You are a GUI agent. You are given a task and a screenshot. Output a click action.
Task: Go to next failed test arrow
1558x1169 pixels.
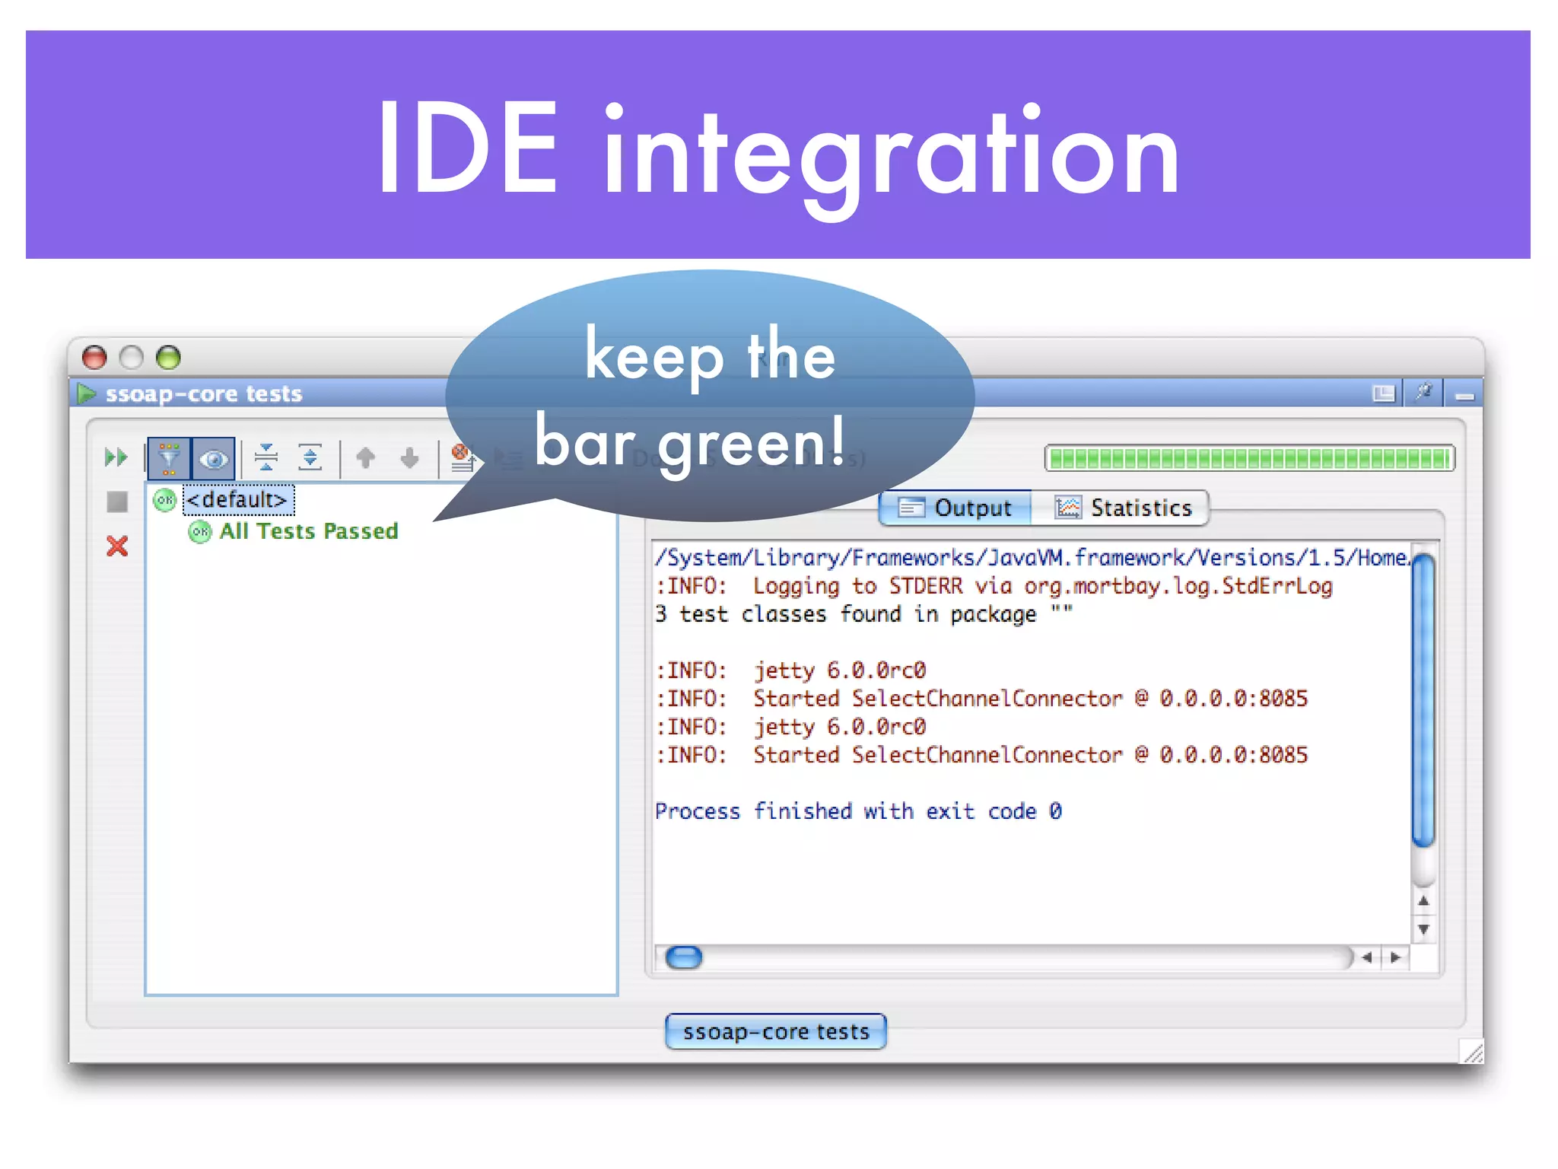coord(409,457)
